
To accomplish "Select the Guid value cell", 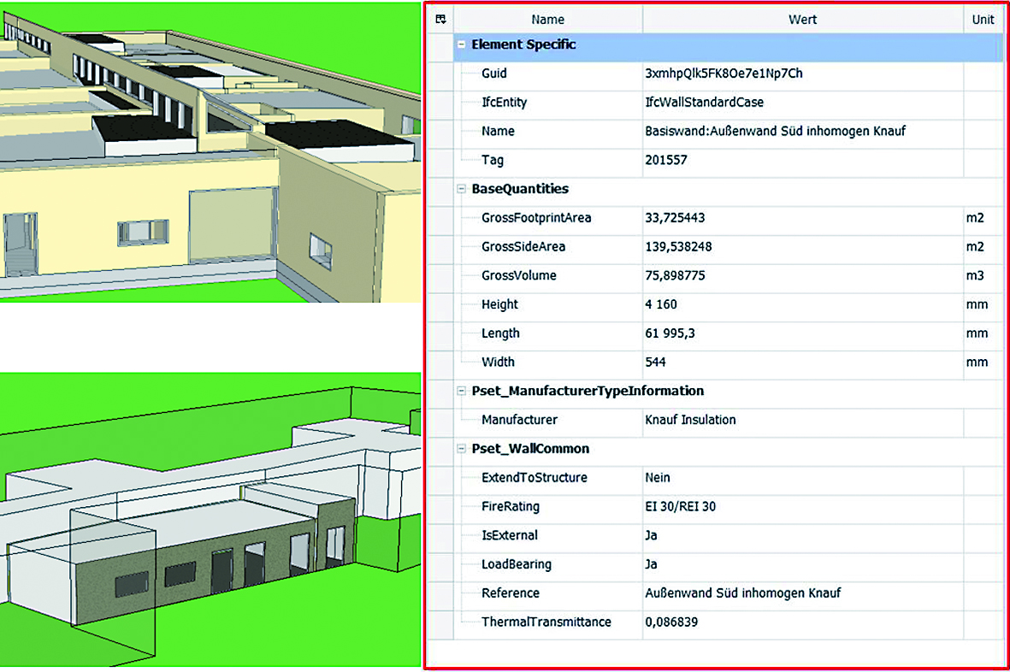I will pyautogui.click(x=724, y=74).
